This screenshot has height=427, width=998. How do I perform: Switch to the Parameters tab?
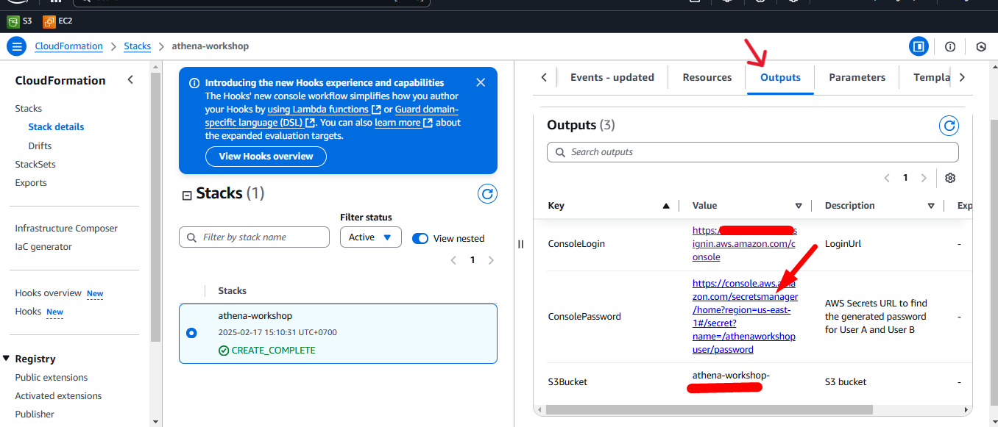(857, 77)
